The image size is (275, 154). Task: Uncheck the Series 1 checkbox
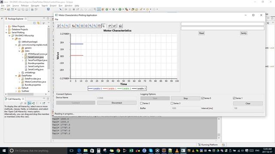pos(234,98)
